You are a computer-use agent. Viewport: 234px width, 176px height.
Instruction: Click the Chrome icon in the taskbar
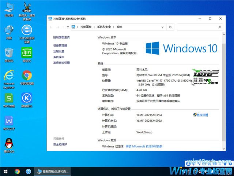coord(17,171)
